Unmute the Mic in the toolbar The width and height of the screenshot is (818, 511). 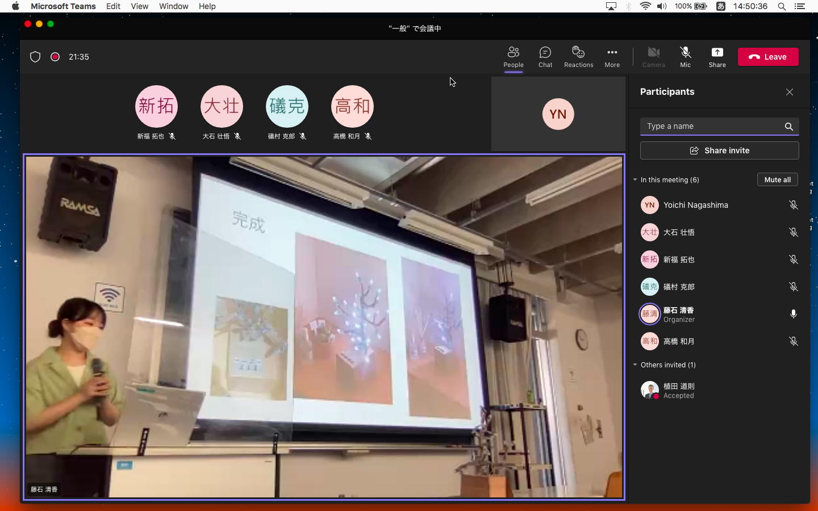click(686, 57)
